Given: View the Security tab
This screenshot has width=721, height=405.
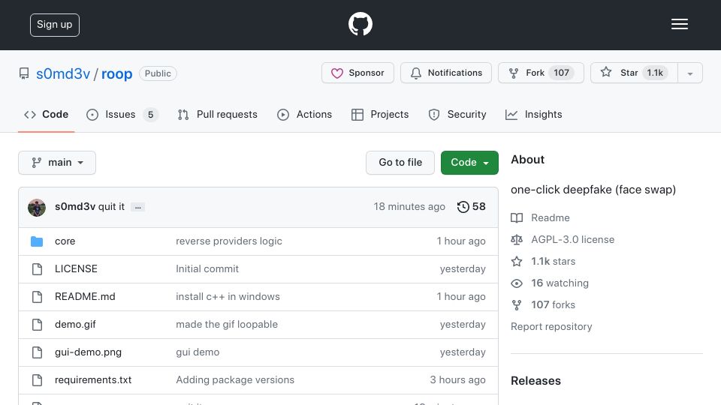Looking at the screenshot, I should click(x=457, y=114).
